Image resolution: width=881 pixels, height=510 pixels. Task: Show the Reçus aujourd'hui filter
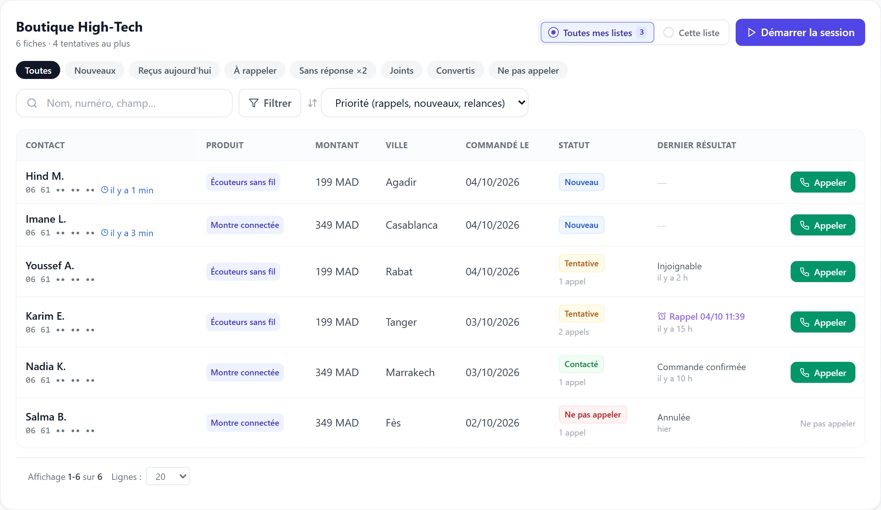(x=174, y=70)
